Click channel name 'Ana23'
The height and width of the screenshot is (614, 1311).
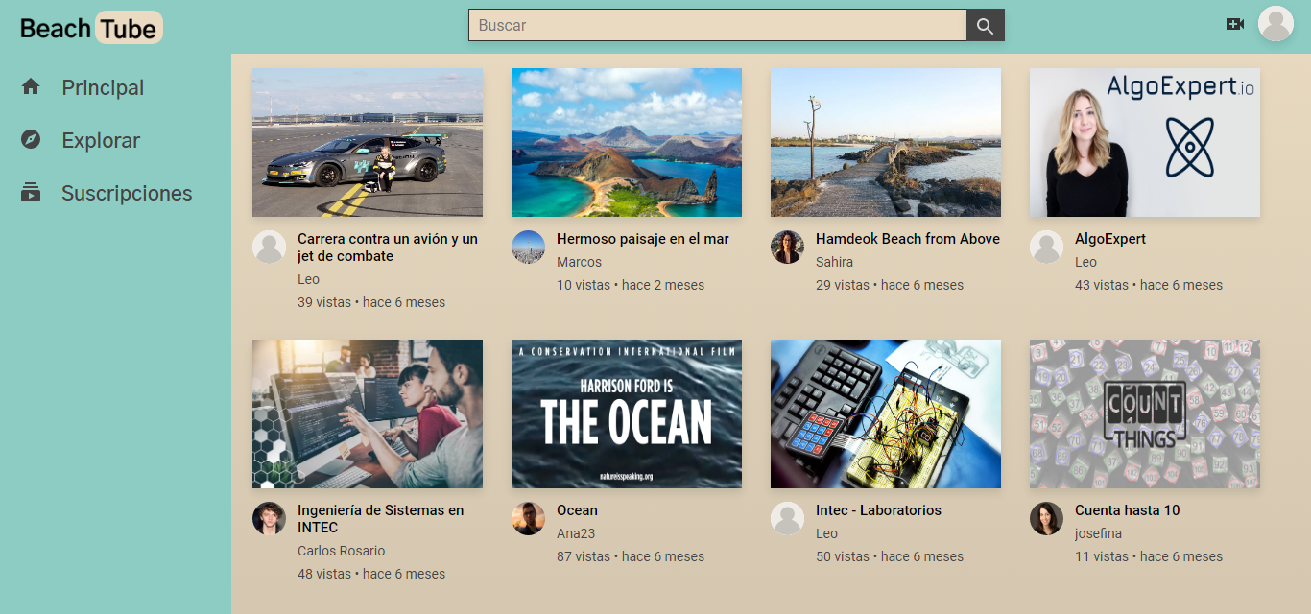(x=576, y=533)
